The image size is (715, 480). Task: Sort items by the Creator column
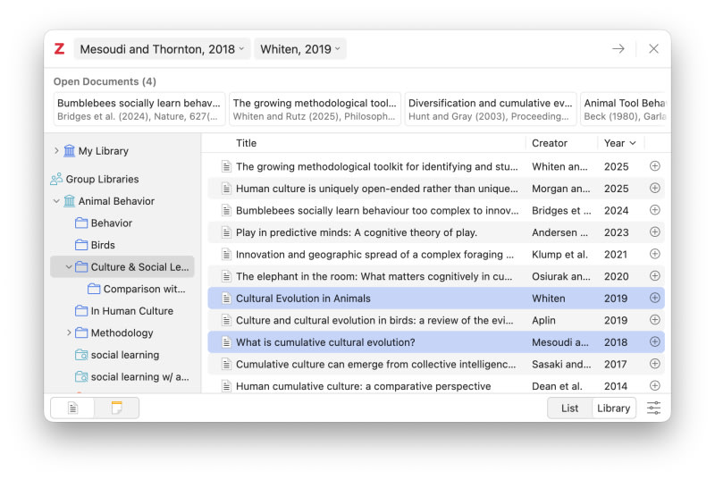pos(560,143)
